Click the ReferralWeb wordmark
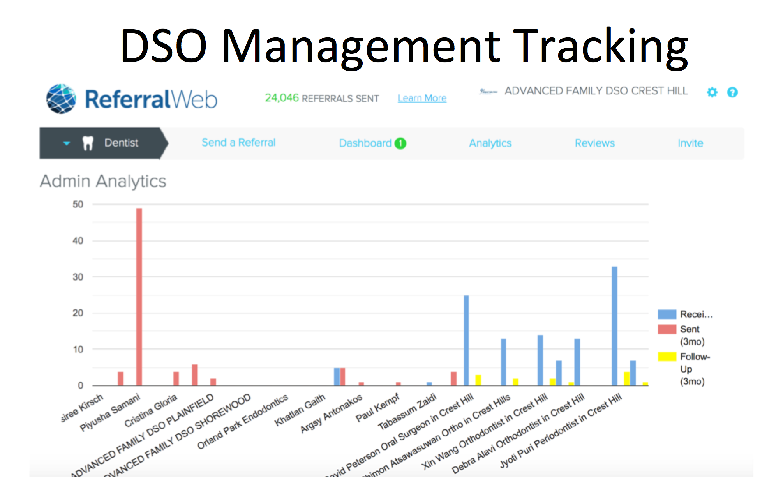The image size is (783, 477). tap(151, 99)
